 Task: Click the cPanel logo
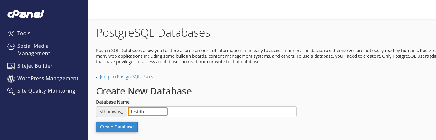(x=26, y=14)
